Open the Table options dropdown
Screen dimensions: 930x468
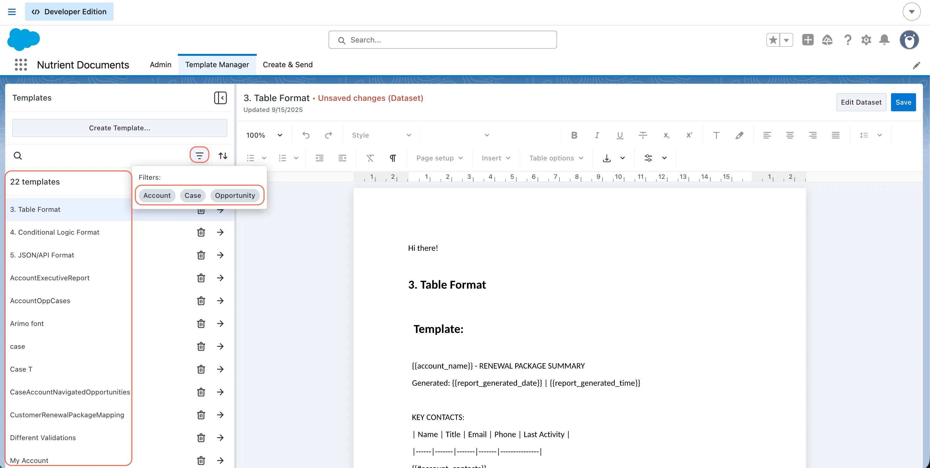[556, 158]
